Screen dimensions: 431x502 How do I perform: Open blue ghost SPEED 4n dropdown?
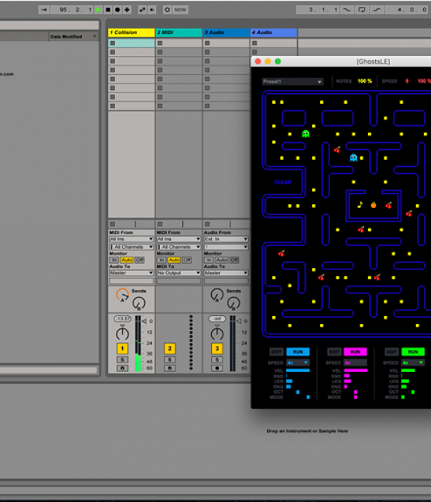[x=298, y=363]
